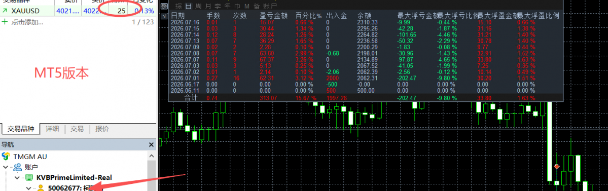608x191 pixels.
Task: Close the 导航 navigator panel
Action: pyautogui.click(x=151, y=144)
